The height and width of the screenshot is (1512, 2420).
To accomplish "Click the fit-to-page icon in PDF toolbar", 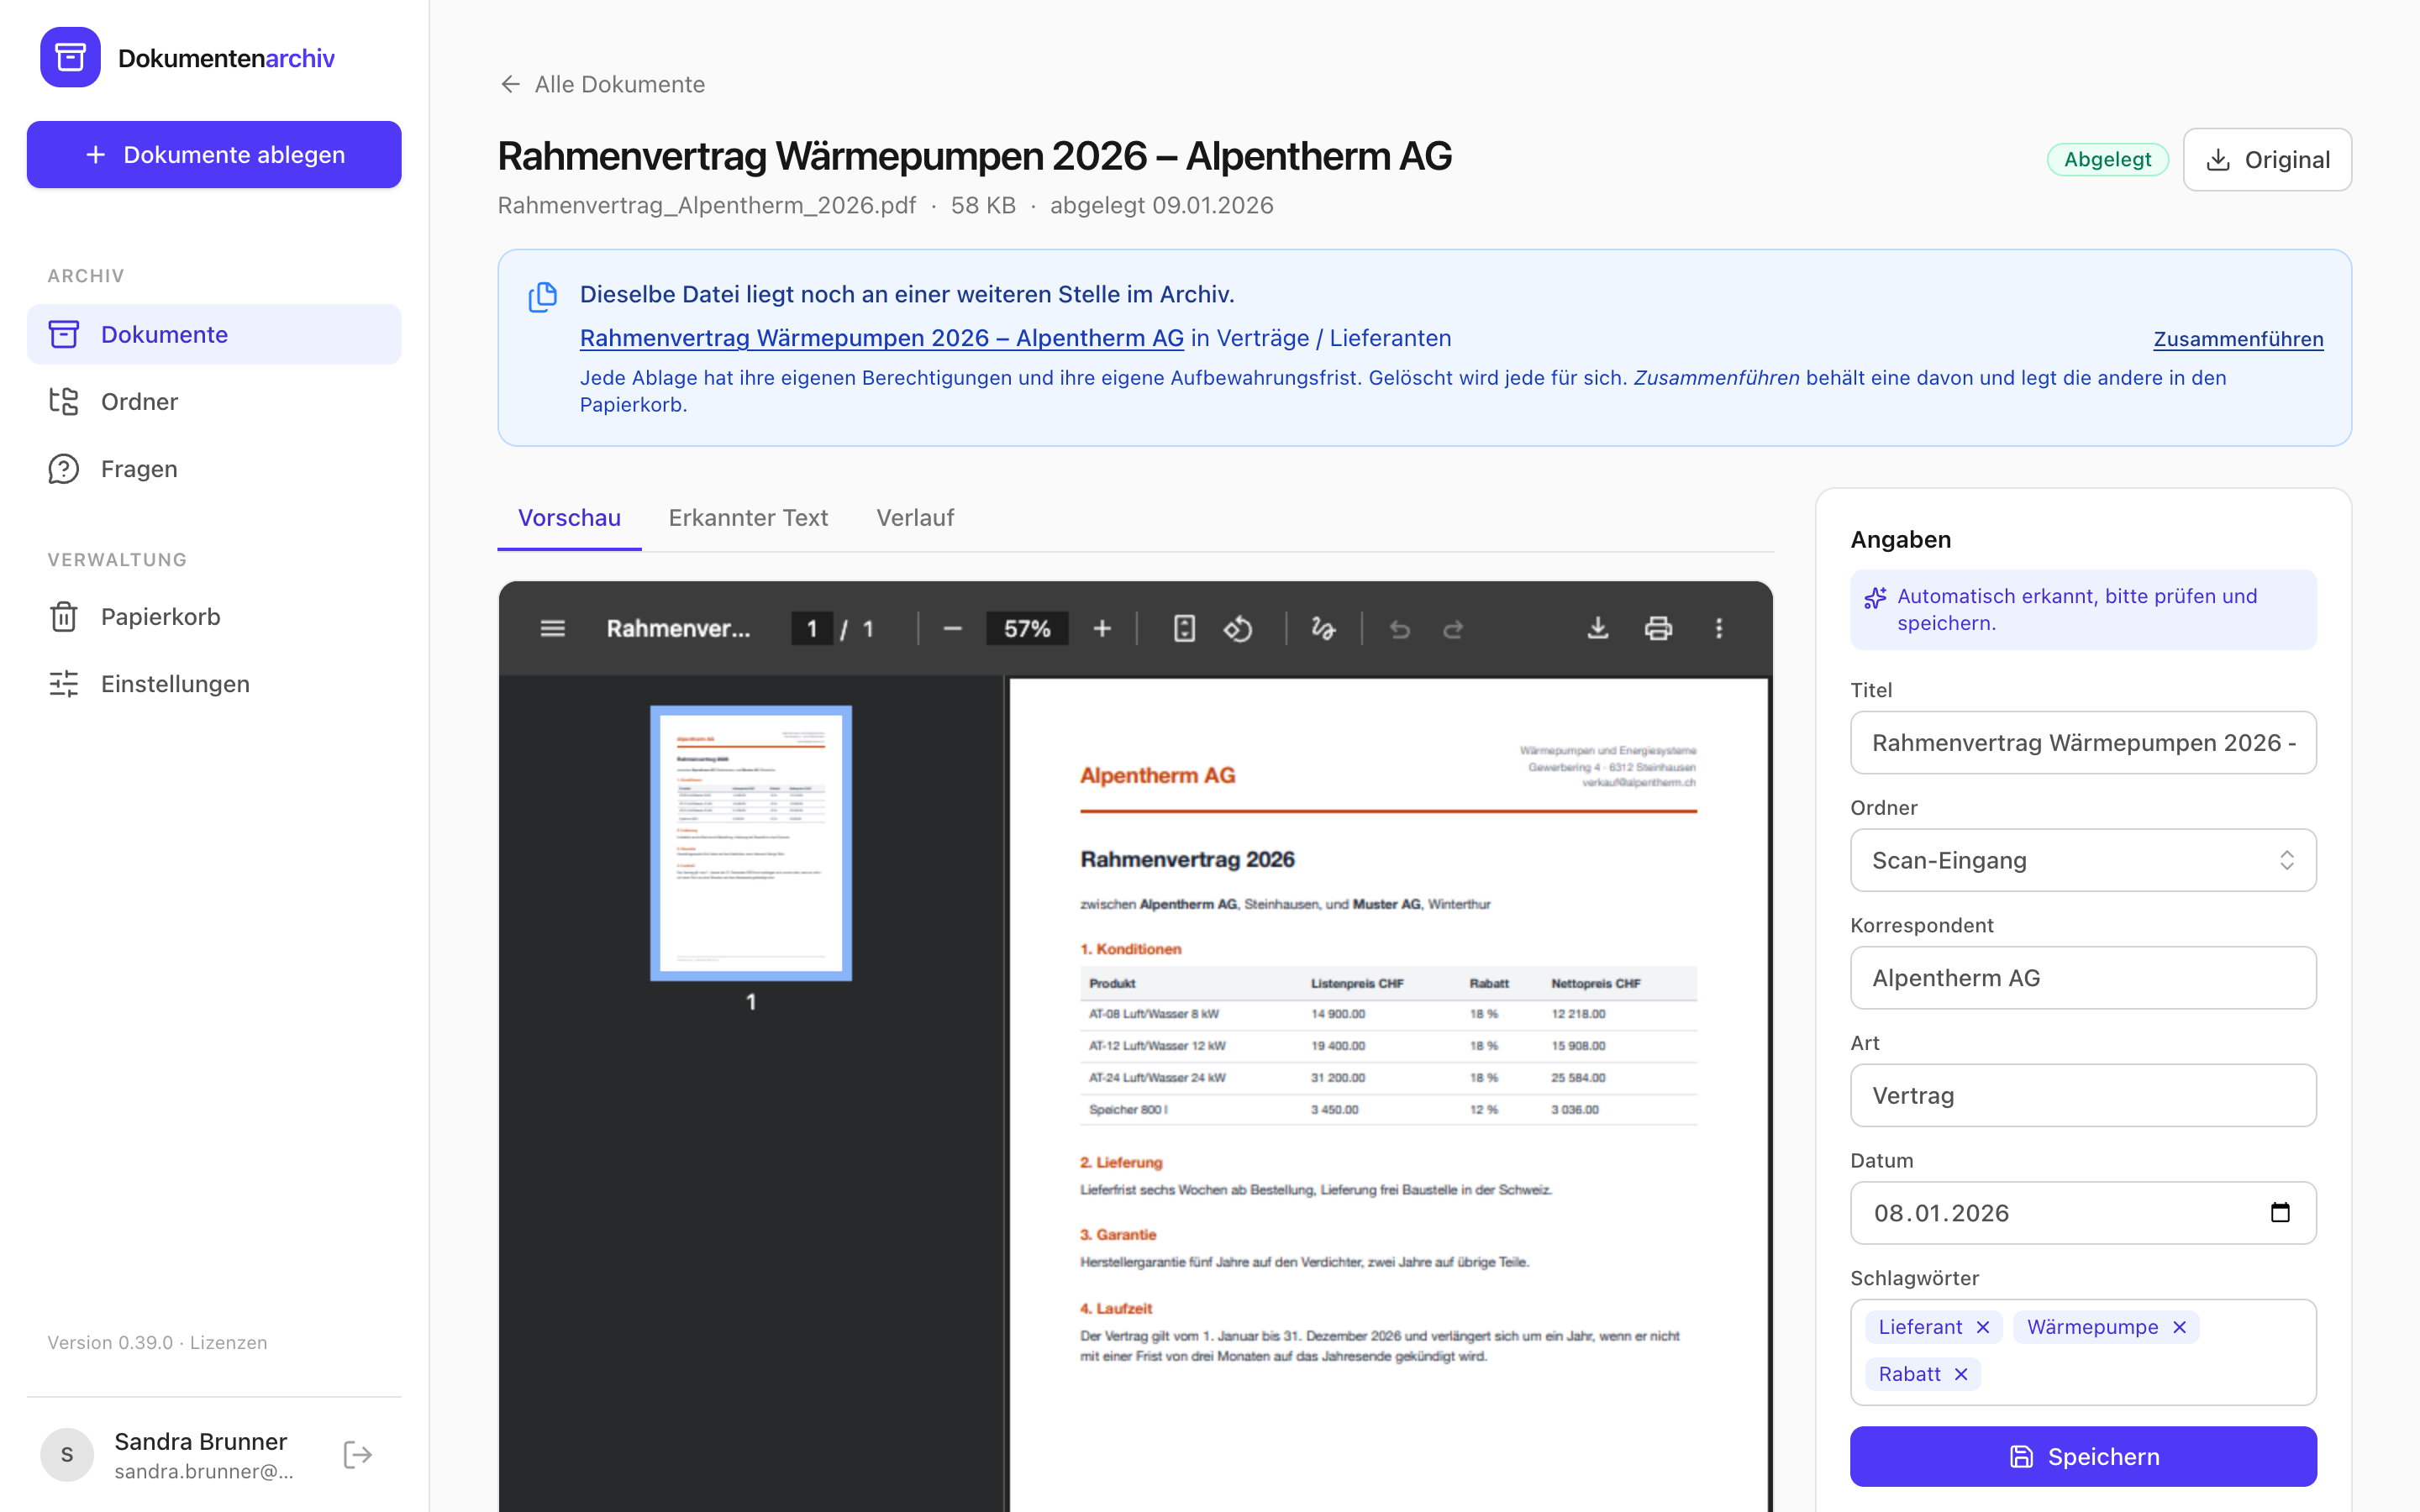I will (x=1184, y=628).
